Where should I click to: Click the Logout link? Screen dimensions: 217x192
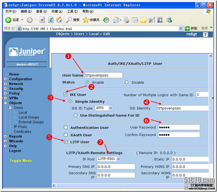[15, 151]
